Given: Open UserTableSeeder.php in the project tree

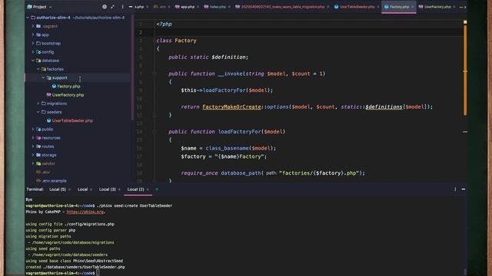Looking at the screenshot, I should 72,120.
